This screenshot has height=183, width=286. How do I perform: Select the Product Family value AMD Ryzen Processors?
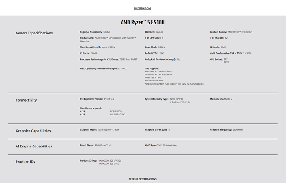(240, 32)
